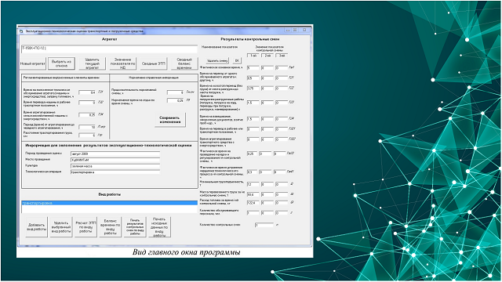Click the "Удалить смену" button
This screenshot has width=502, height=282.
pos(217,61)
